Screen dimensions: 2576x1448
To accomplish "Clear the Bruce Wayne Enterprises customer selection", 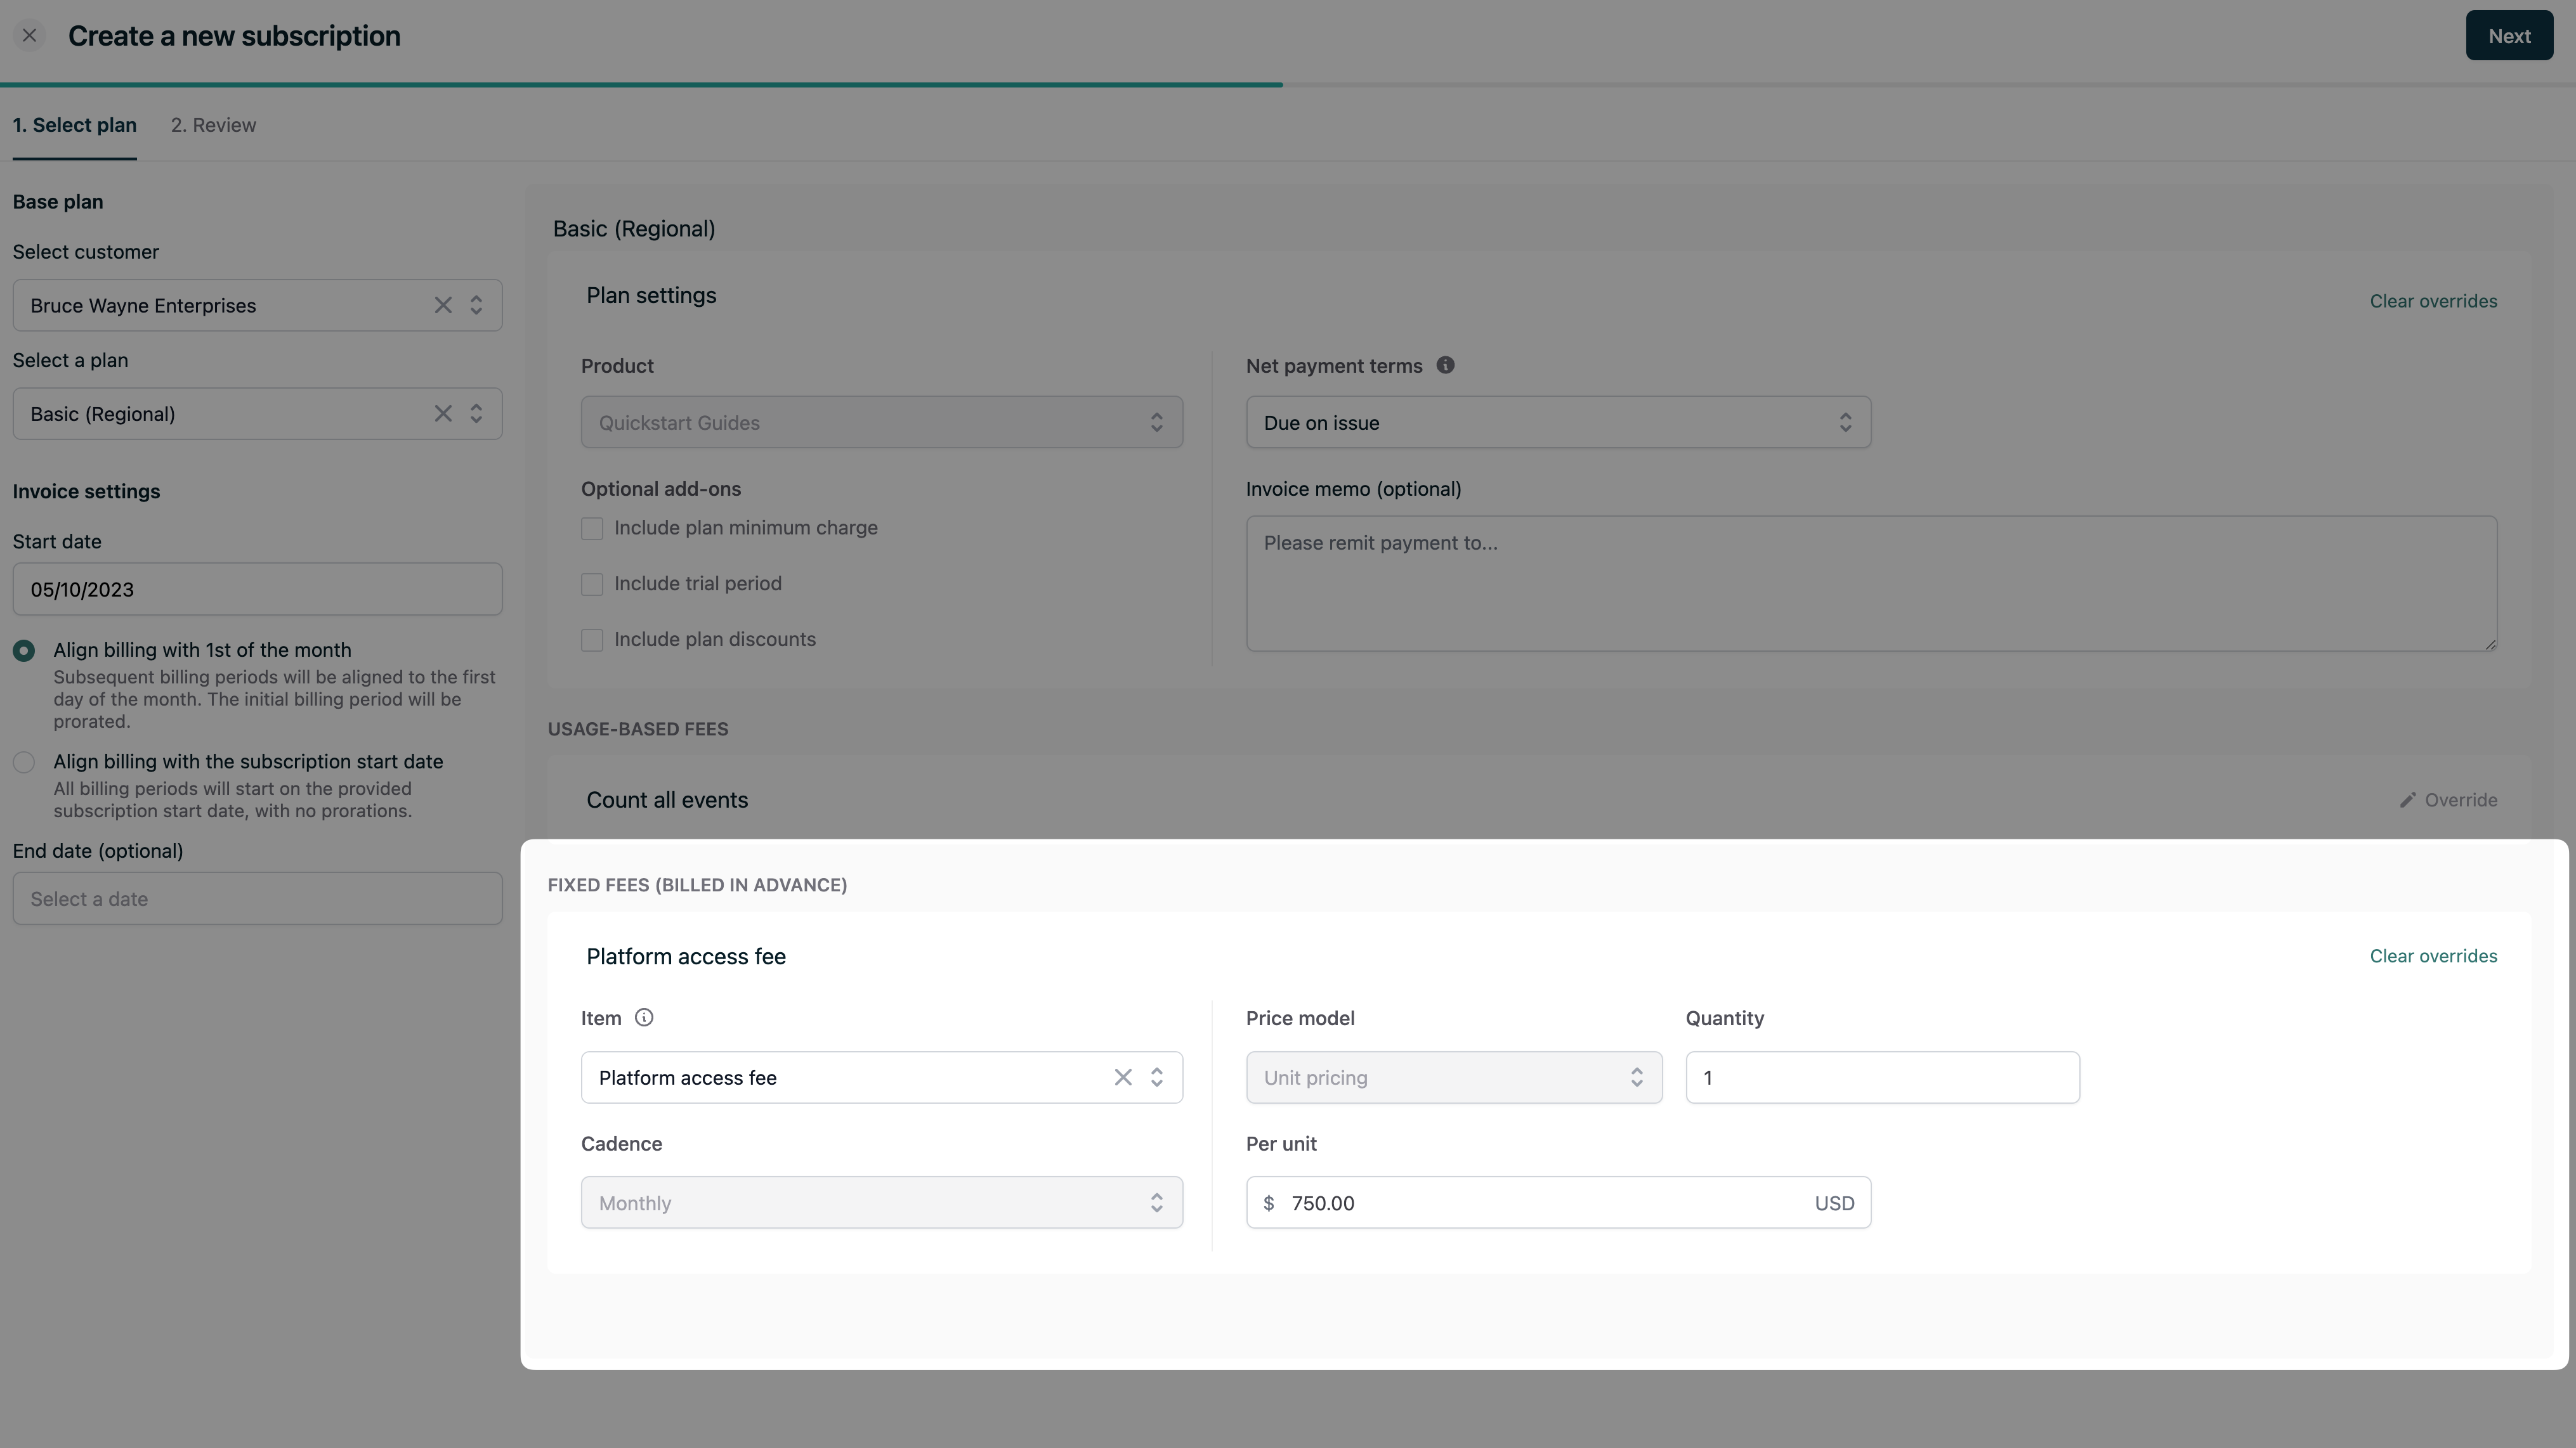I will tap(443, 306).
